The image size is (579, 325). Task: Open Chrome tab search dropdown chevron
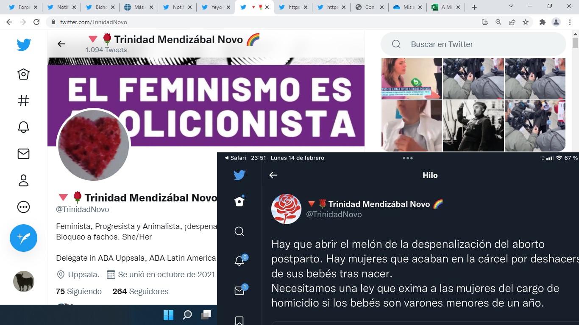click(x=511, y=7)
